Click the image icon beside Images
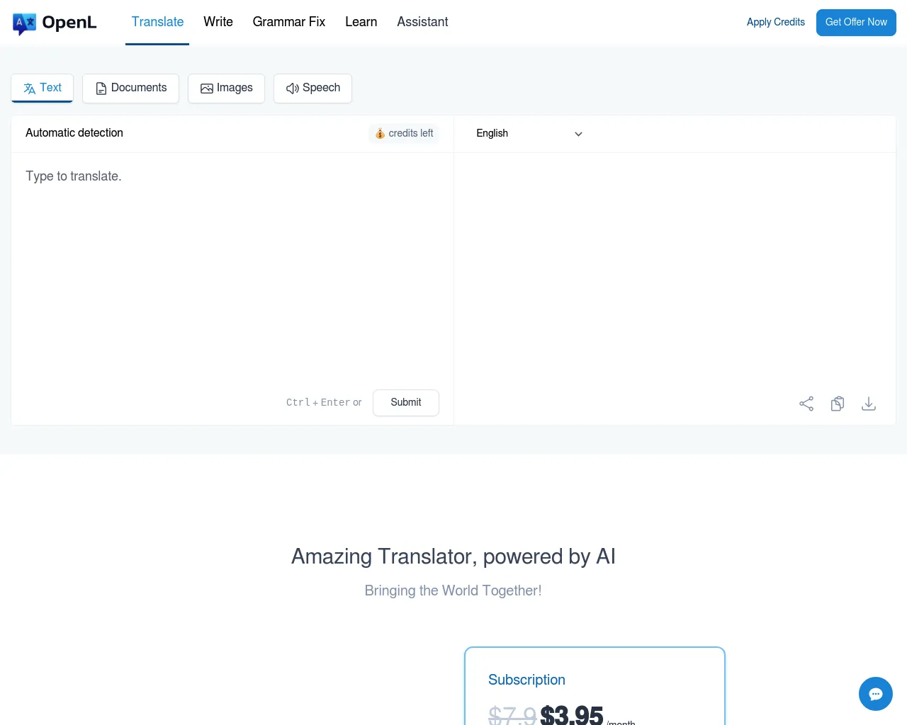This screenshot has height=725, width=907. click(x=207, y=88)
